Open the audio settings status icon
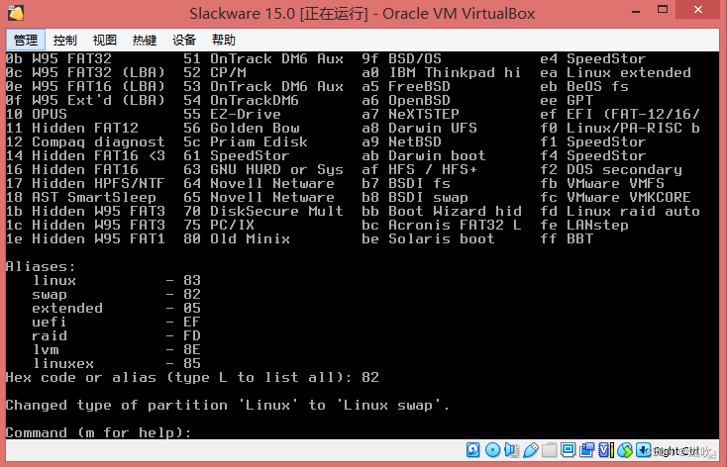Screen dimensions: 727x467 (x=512, y=450)
